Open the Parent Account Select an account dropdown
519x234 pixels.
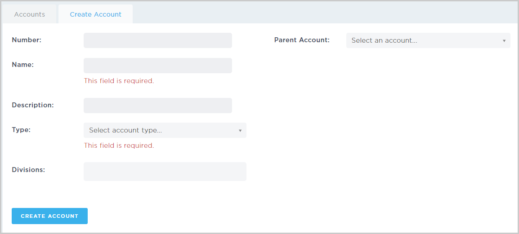click(x=428, y=40)
